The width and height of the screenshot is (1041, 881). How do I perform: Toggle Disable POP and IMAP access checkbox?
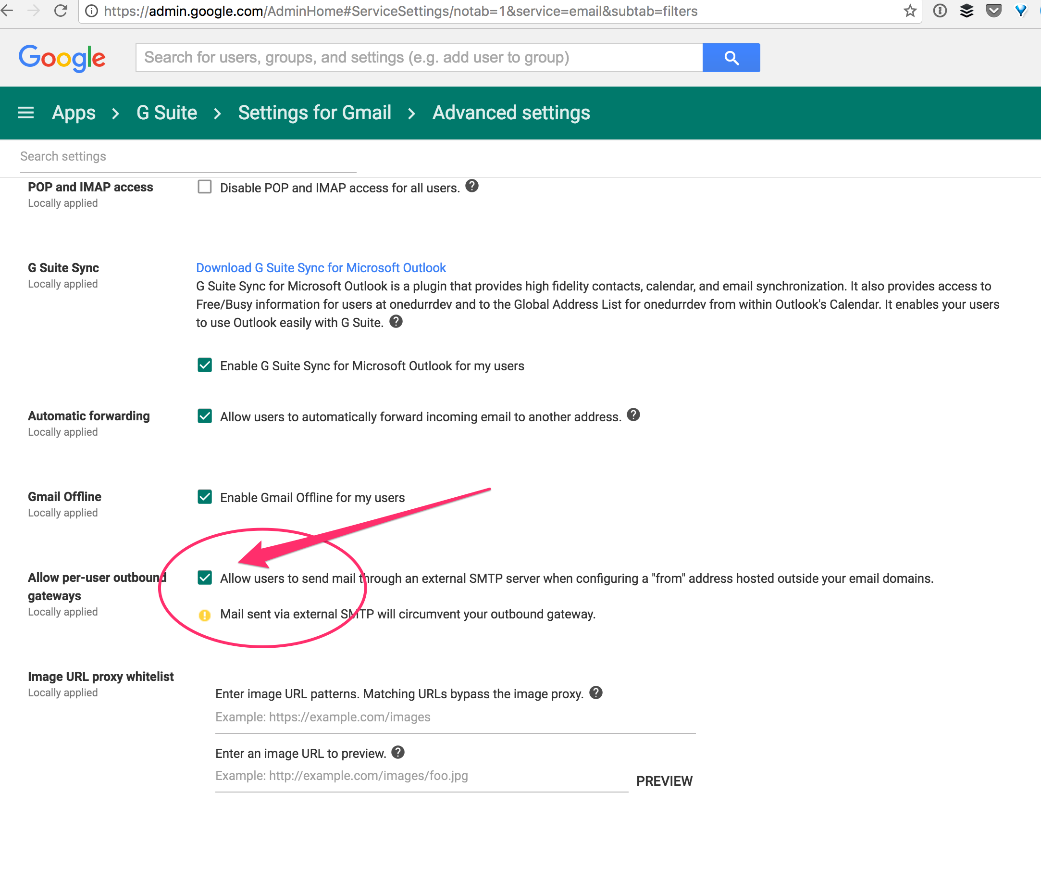[205, 187]
